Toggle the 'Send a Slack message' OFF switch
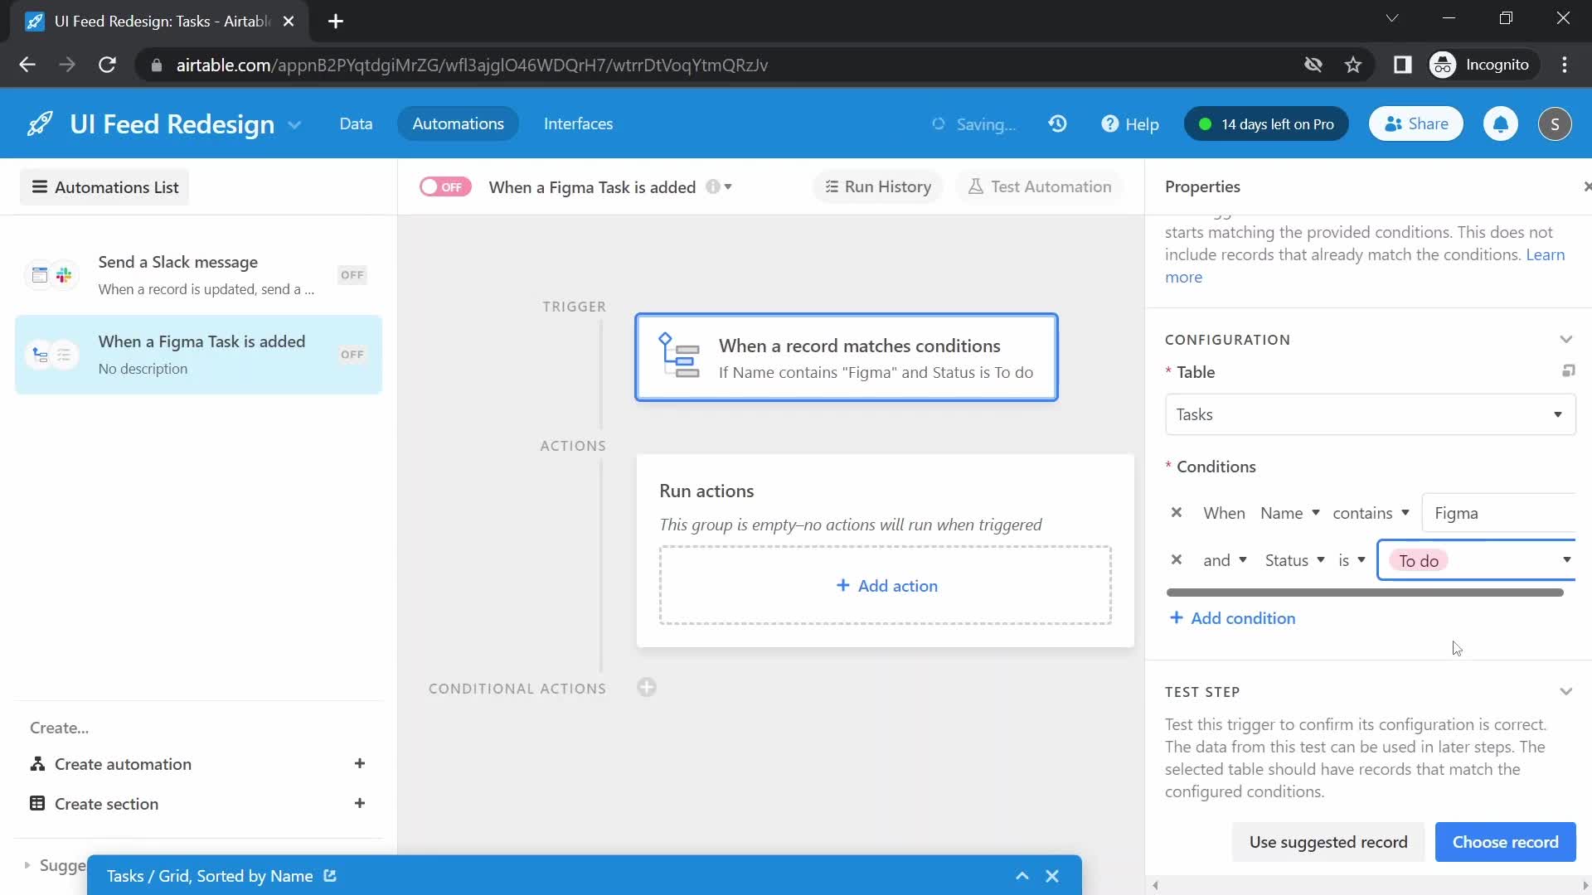 pos(352,274)
